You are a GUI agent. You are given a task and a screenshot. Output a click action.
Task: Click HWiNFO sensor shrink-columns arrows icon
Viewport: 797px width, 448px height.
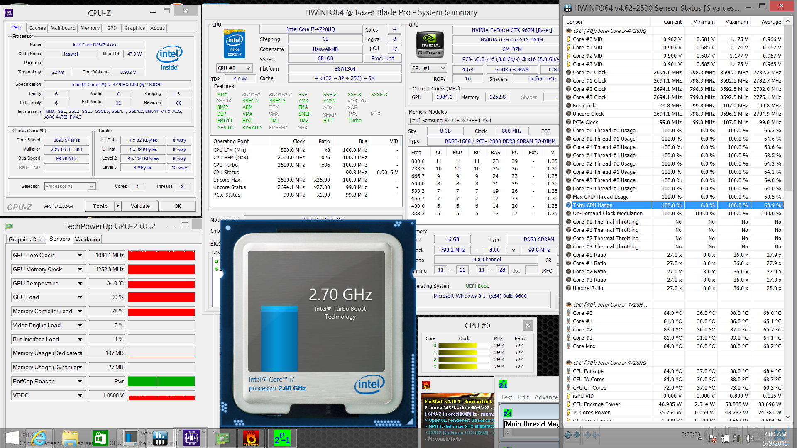pyautogui.click(x=591, y=435)
